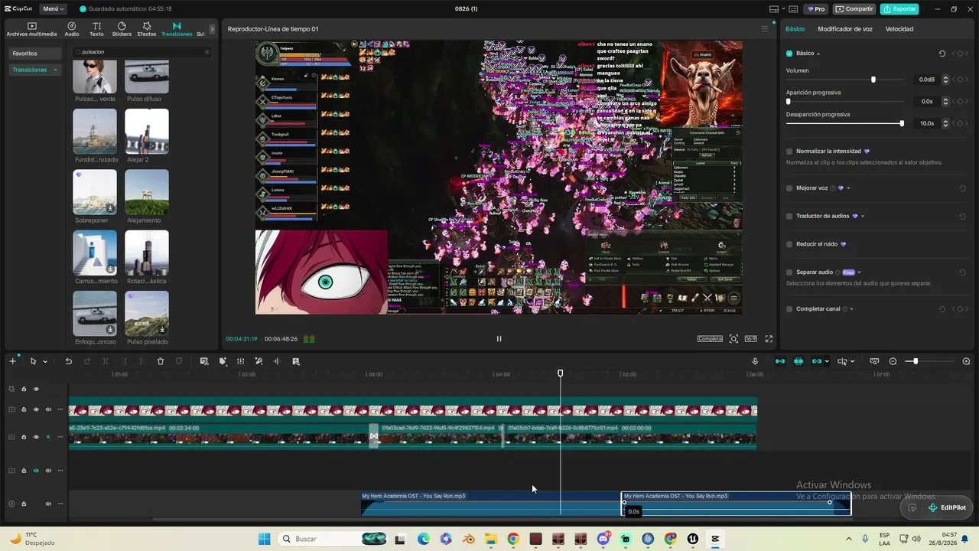Open File Explorer from the taskbar

pos(490,539)
